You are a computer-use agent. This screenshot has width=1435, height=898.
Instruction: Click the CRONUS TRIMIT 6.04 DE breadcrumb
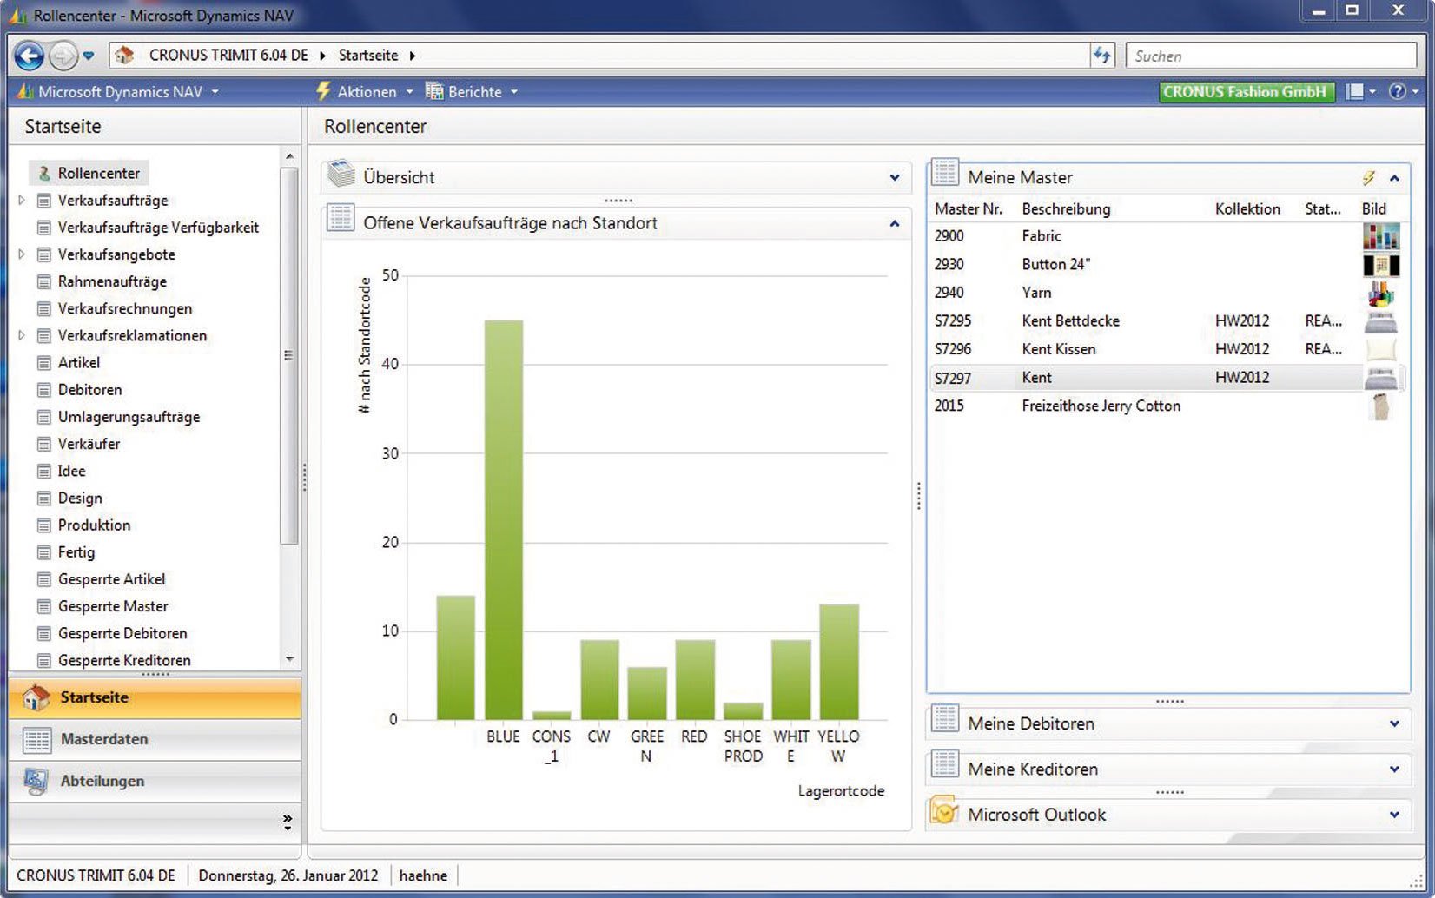(228, 56)
